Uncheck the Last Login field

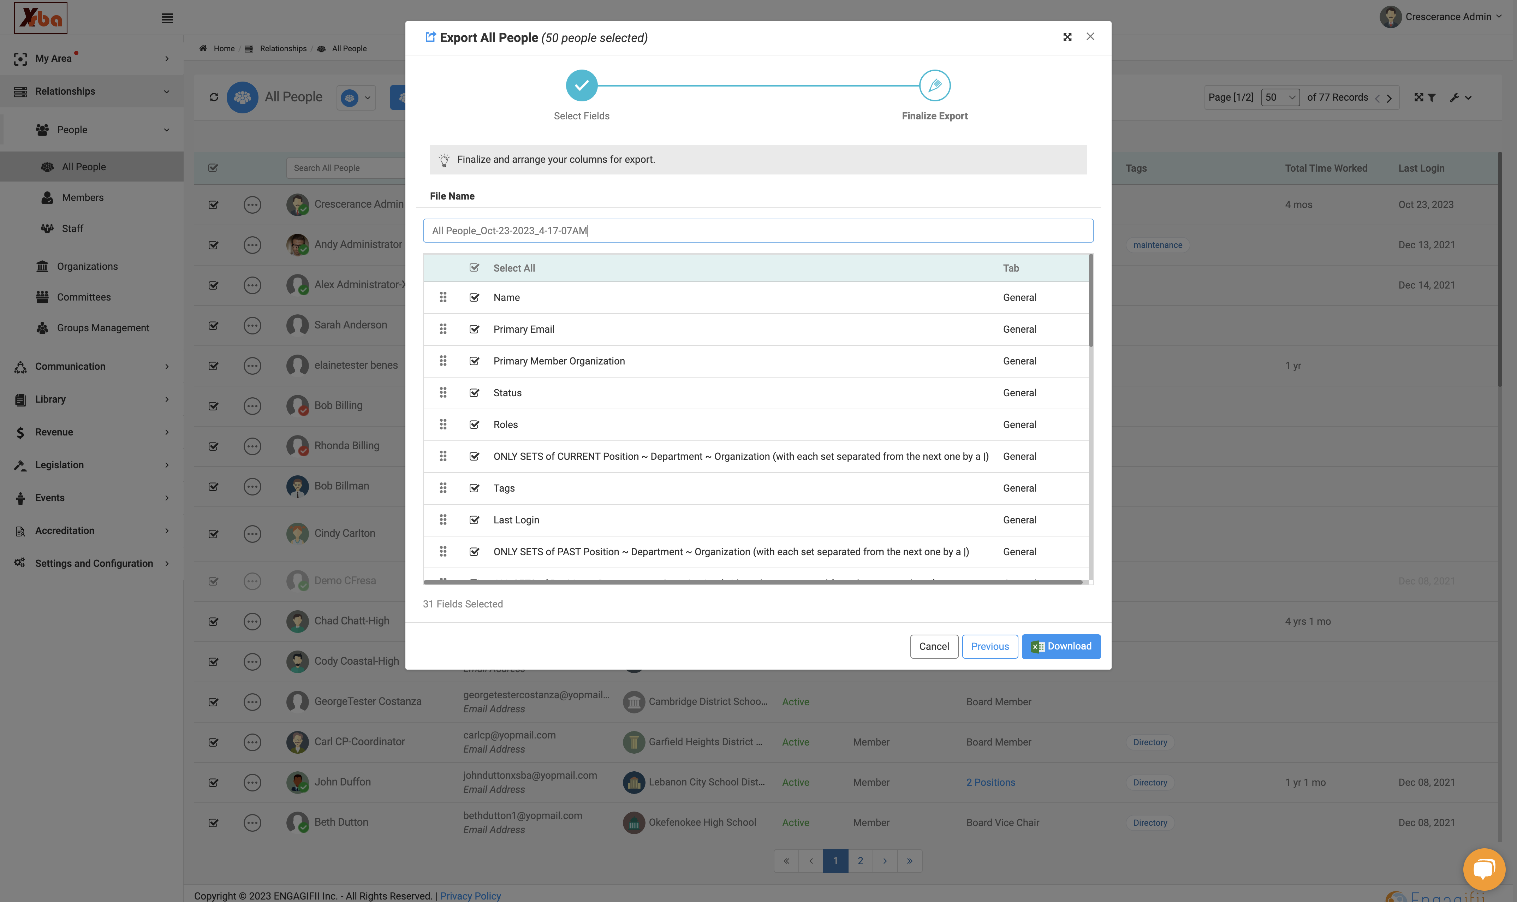(475, 520)
